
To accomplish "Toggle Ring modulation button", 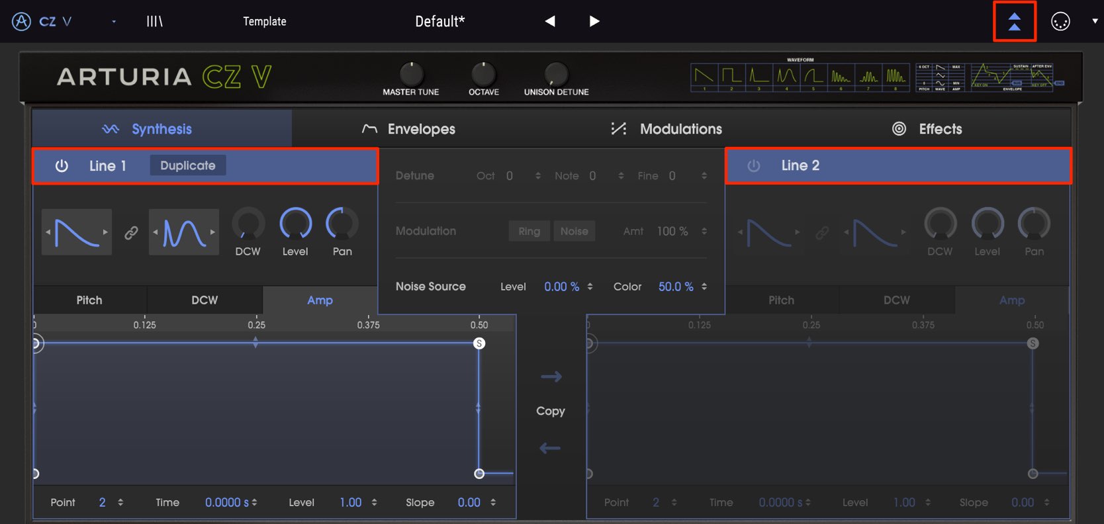I will [x=529, y=231].
